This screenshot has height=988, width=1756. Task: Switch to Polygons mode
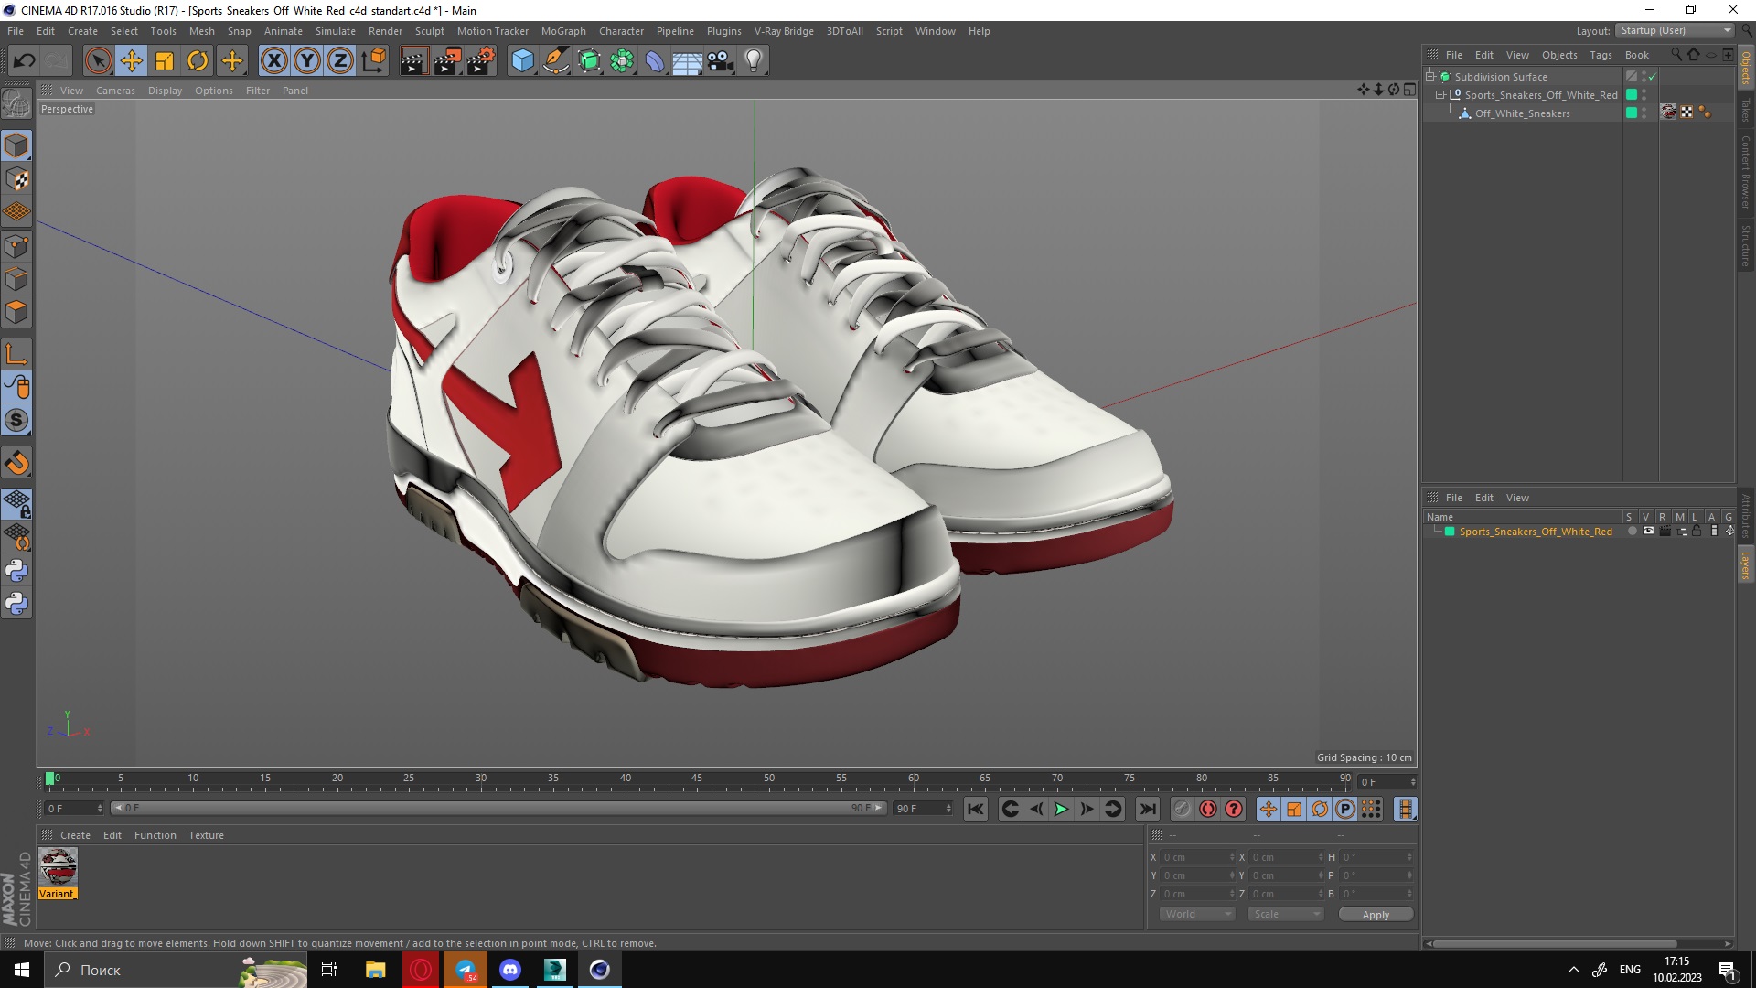[16, 312]
